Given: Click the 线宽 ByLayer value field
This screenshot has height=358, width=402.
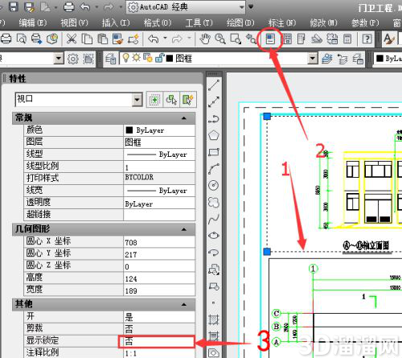Looking at the screenshot, I should click(159, 191).
